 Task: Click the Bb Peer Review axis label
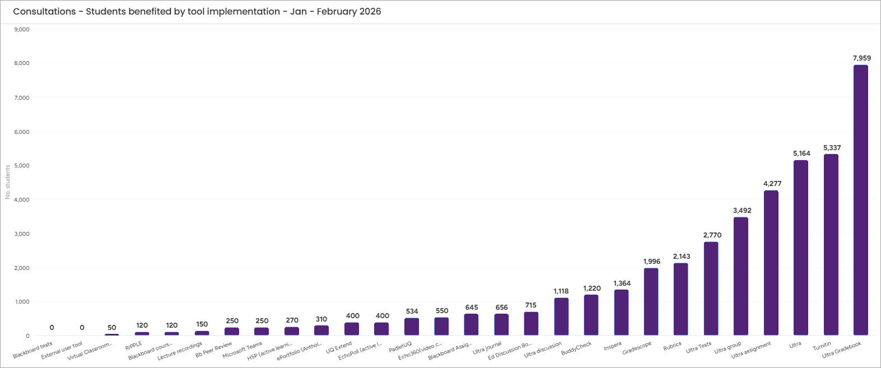213,350
